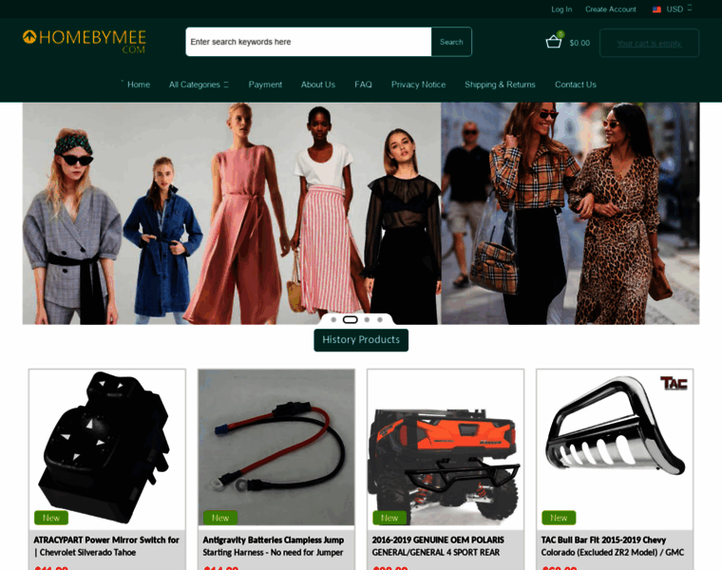Click the cart item count badge
Image resolution: width=722 pixels, height=570 pixels.
[x=560, y=34]
